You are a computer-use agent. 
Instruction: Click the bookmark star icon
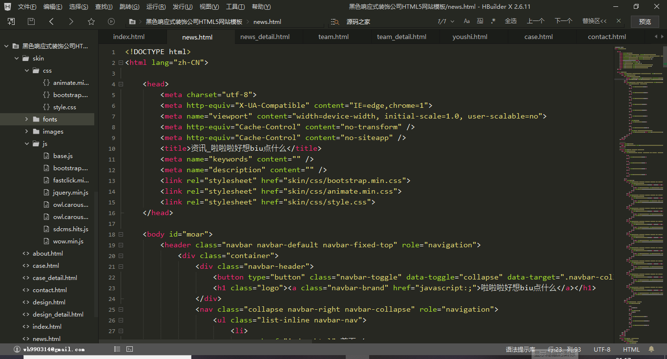(91, 21)
